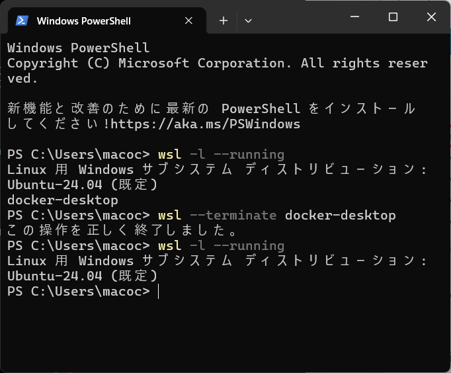Click the PowerShell icon in the tab

coord(22,21)
